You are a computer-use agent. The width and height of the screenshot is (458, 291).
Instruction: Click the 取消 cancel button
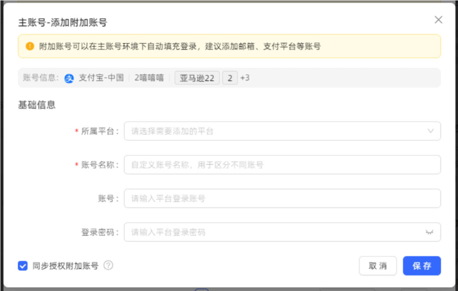click(x=377, y=266)
